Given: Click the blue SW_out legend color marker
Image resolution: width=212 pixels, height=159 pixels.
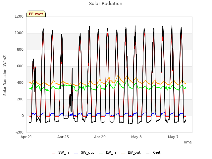Looking at the screenshot, I should [x=76, y=153].
